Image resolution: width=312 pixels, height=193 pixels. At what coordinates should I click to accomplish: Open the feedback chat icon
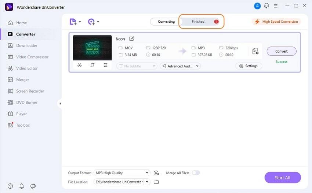click(x=33, y=186)
